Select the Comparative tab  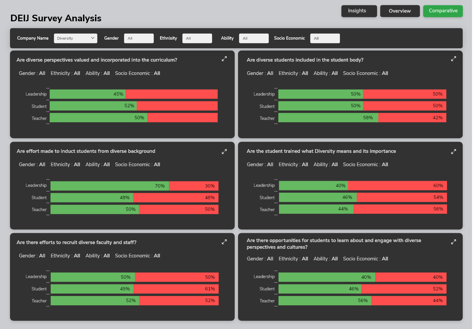[443, 11]
